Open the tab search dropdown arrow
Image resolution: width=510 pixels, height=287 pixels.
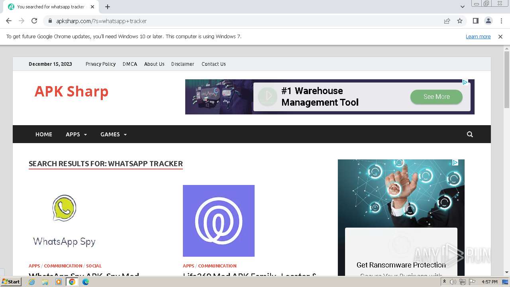point(462,7)
